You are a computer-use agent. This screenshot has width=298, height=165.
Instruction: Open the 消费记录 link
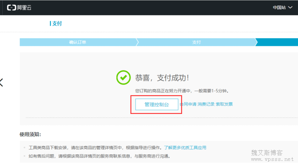(206, 104)
